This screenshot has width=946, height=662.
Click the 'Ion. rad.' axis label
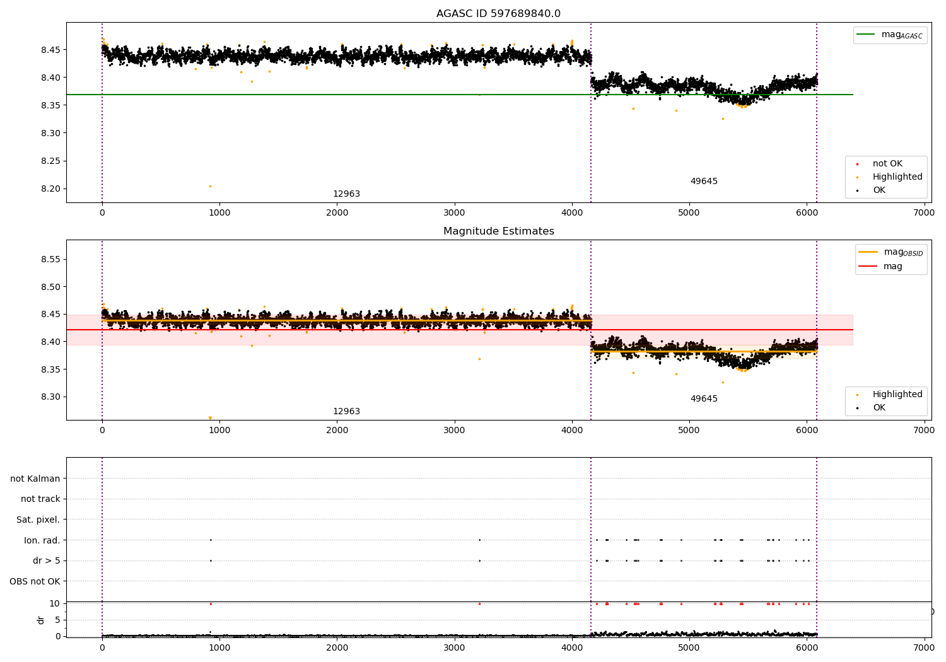point(42,540)
